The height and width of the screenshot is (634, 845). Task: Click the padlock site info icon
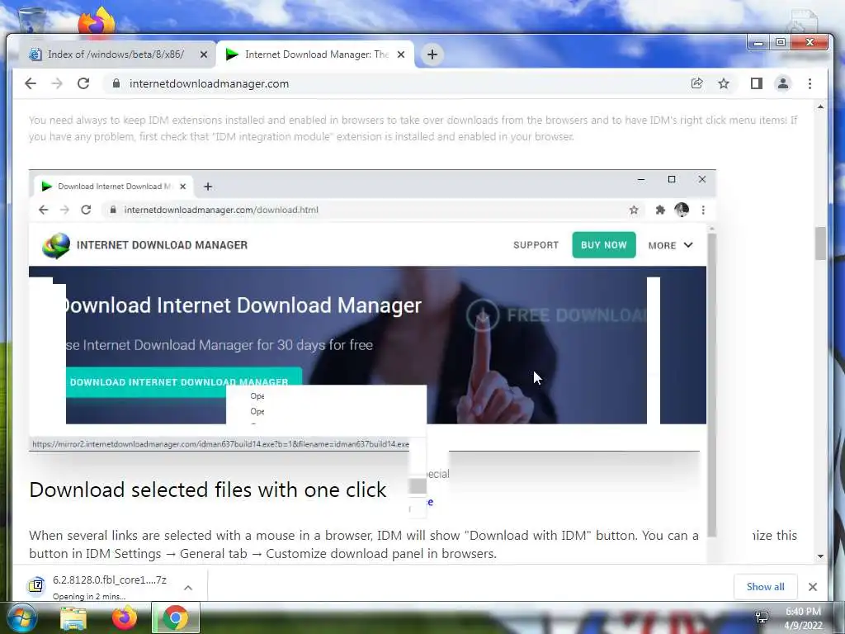pyautogui.click(x=116, y=83)
